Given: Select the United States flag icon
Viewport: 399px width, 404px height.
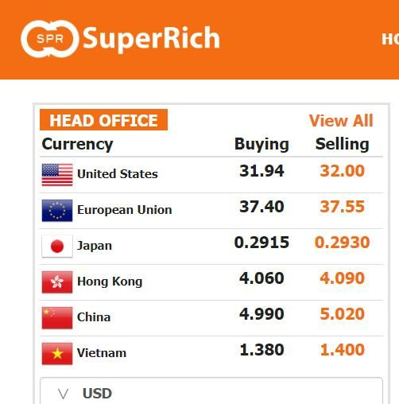Looking at the screenshot, I should coord(57,175).
